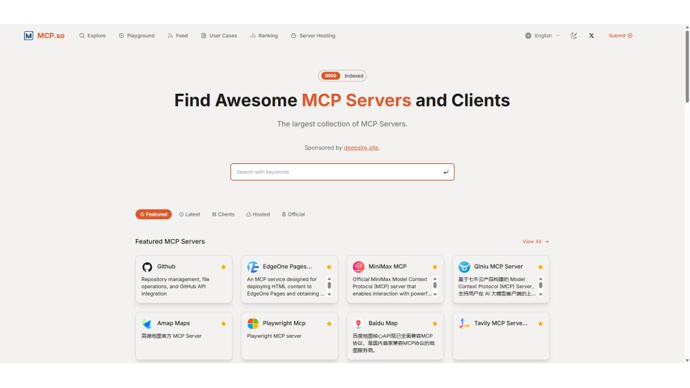The image size is (690, 388).
Task: Click the Github octocat icon
Action: tap(147, 267)
